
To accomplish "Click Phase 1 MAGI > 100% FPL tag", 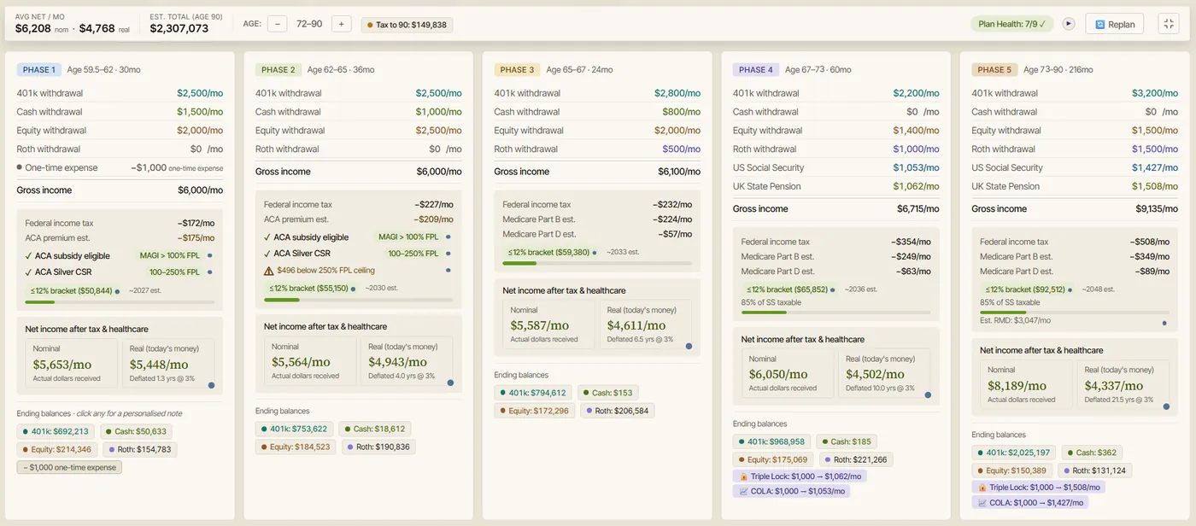I will point(169,255).
